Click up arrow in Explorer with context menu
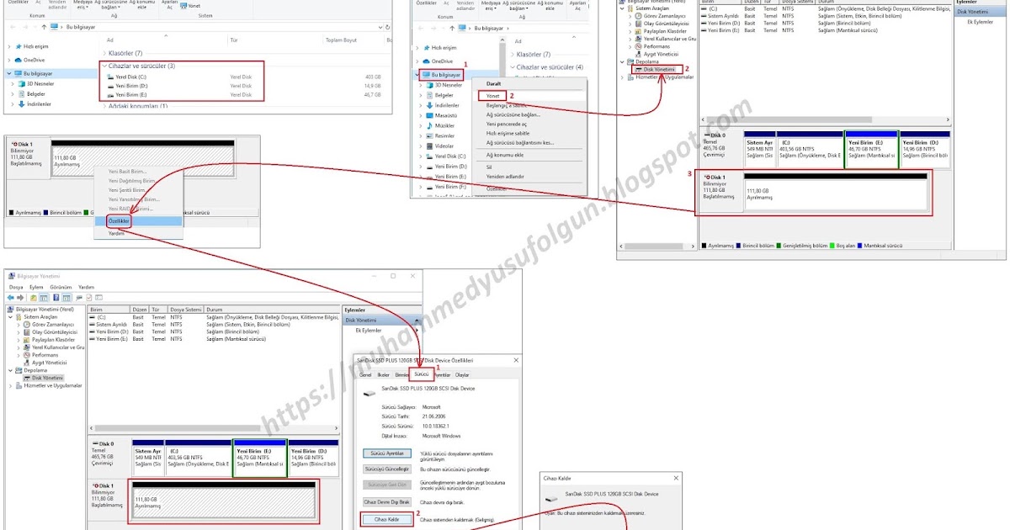Image resolution: width=1010 pixels, height=530 pixels. click(450, 28)
